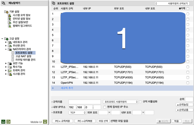The height and width of the screenshot is (125, 194).
Task: Check delete box for rule 11
Action: (x=188, y=67)
